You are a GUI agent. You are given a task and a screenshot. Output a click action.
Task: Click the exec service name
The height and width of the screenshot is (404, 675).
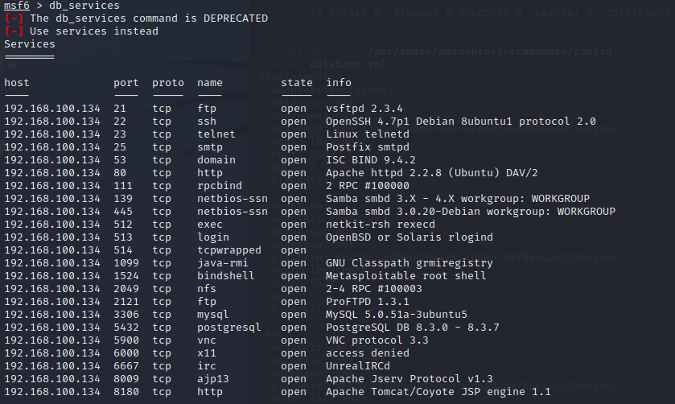(x=210, y=225)
